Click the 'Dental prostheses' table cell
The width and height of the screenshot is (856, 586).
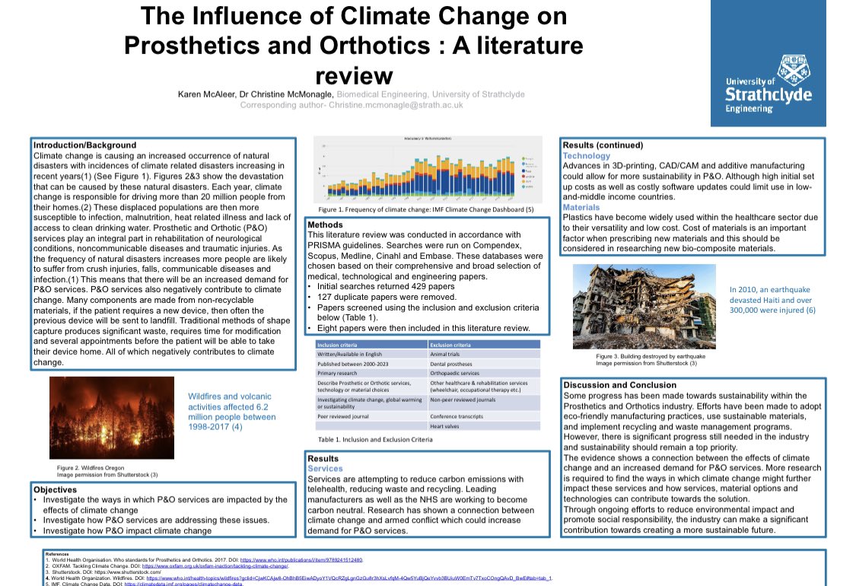484,364
